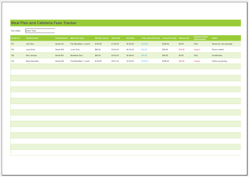Click the note 'Renew for next semester'

coord(222,44)
